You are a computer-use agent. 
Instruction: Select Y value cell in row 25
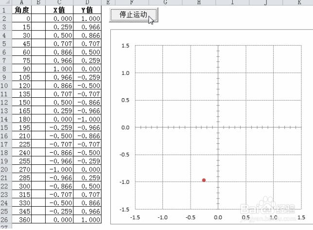point(87,212)
